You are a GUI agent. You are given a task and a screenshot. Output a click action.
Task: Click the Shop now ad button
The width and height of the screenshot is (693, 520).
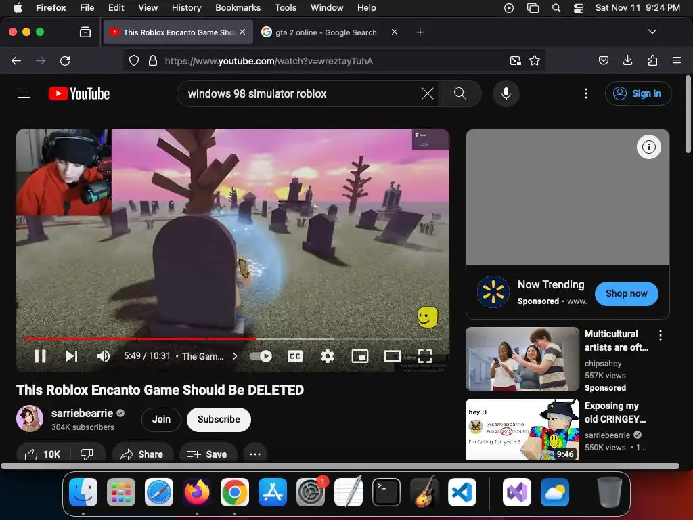tap(626, 293)
